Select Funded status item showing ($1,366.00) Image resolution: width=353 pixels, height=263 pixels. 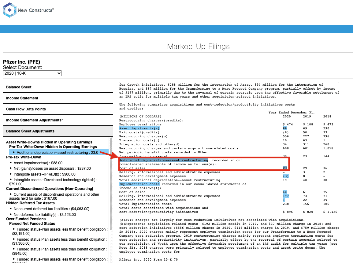(60, 241)
